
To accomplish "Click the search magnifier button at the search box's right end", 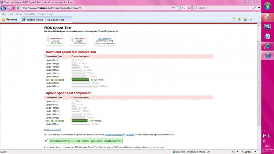I will tap(255, 8).
